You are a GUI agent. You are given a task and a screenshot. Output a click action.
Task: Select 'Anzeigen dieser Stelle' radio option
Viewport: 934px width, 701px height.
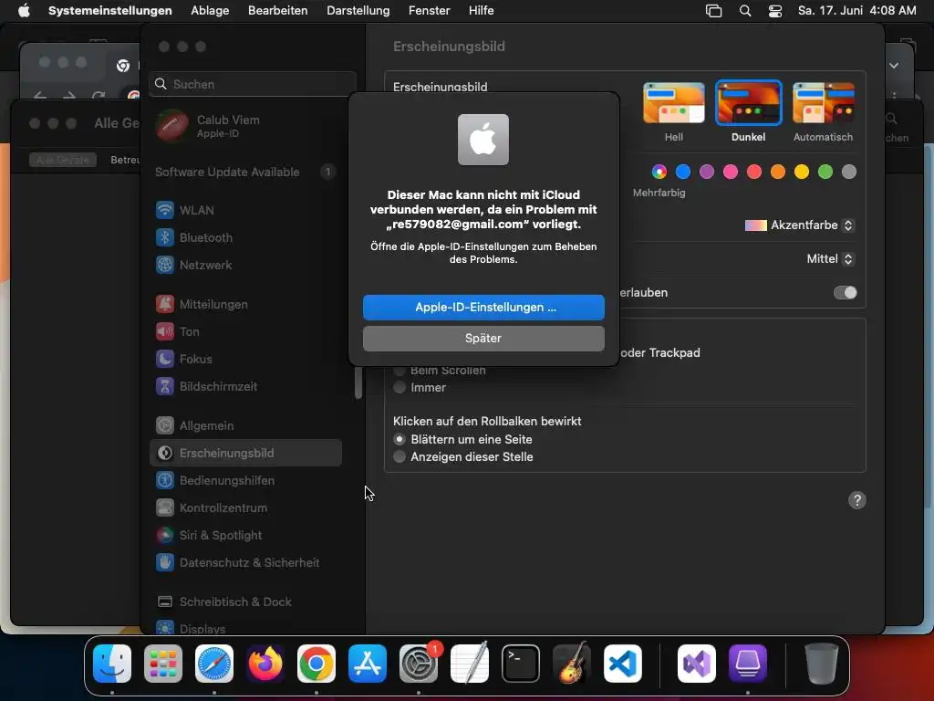click(400, 456)
